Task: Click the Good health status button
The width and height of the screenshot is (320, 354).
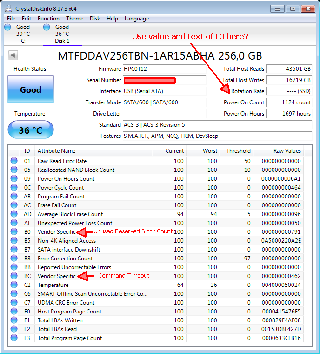Action: click(30, 90)
